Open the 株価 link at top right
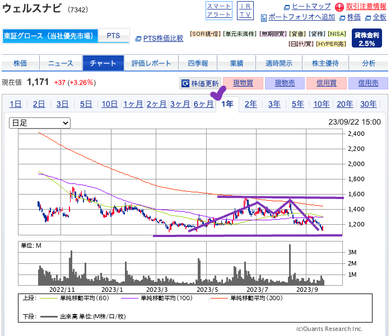 [354, 17]
